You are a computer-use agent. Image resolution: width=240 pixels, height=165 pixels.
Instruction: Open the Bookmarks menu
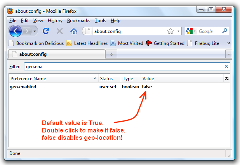(78, 21)
